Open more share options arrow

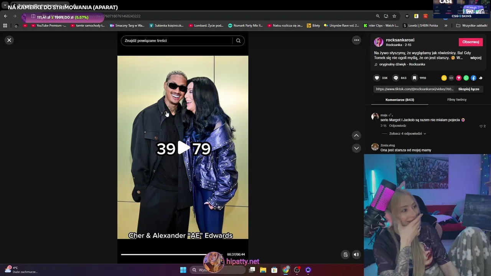481,78
